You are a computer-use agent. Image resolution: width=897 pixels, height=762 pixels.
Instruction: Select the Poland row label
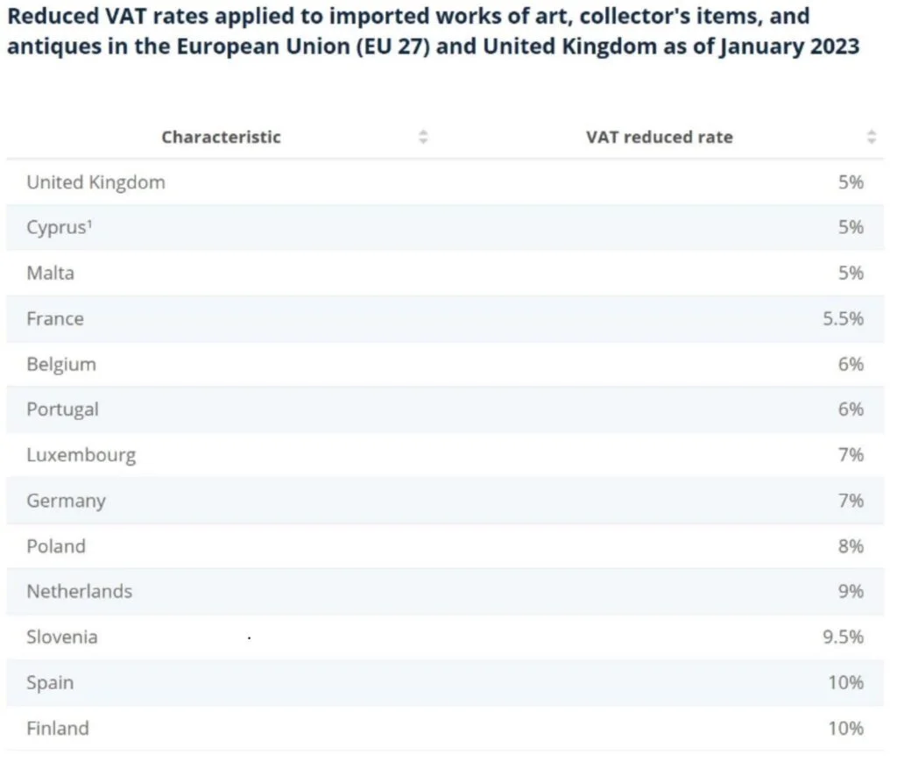(x=56, y=546)
